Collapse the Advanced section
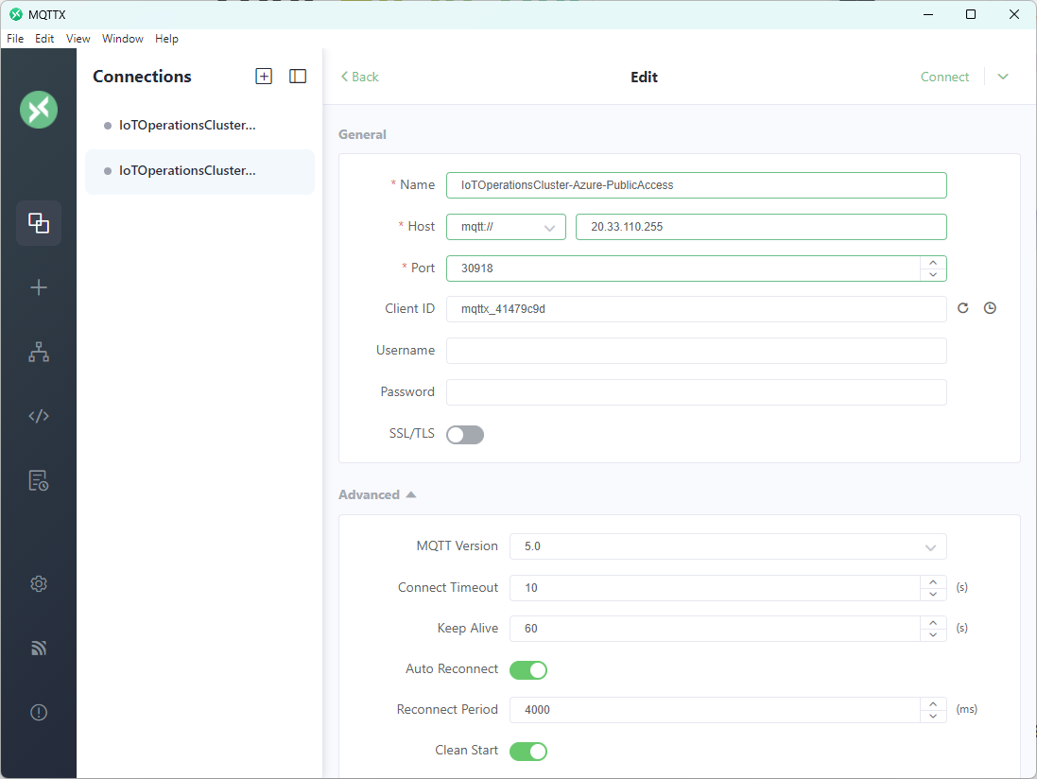 click(x=377, y=494)
